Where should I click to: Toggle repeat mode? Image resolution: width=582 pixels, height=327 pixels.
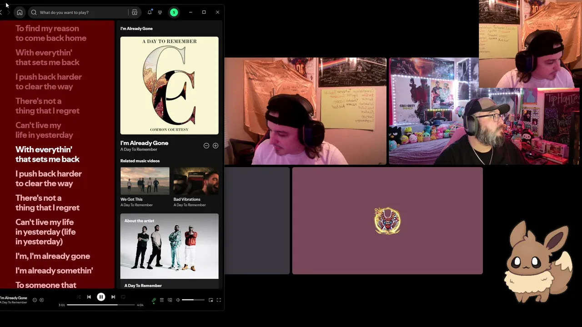(x=123, y=297)
